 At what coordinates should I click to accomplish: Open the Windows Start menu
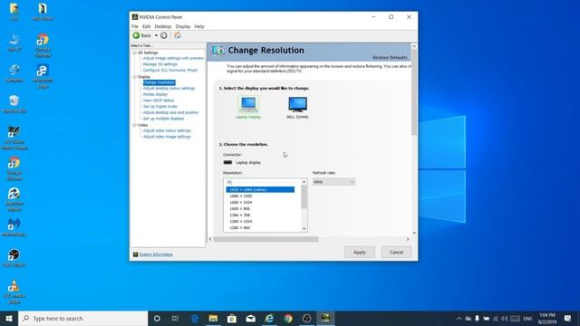coord(9,318)
